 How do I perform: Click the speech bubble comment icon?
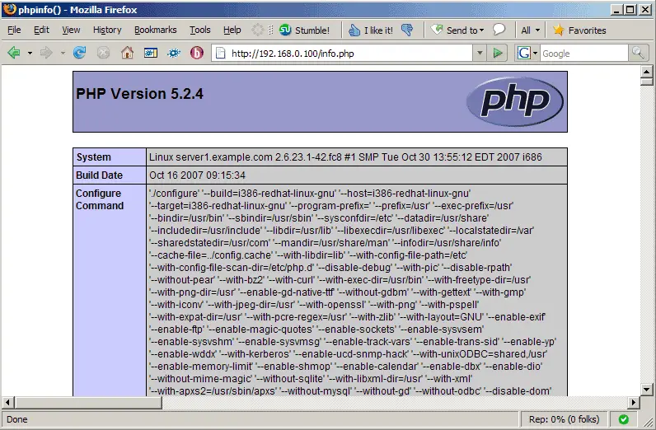(x=499, y=30)
